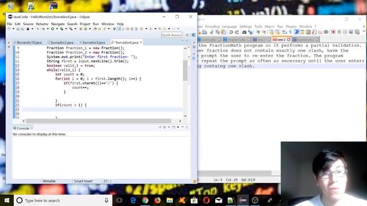367x206 pixels.
Task: Close the 'new 2' tab in Notepad++
Action: [x=288, y=39]
